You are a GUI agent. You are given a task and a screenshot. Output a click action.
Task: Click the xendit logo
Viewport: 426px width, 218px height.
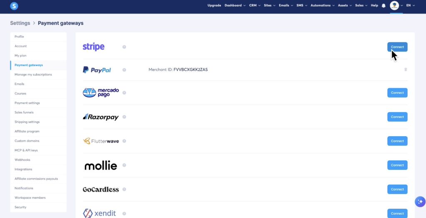click(x=99, y=213)
